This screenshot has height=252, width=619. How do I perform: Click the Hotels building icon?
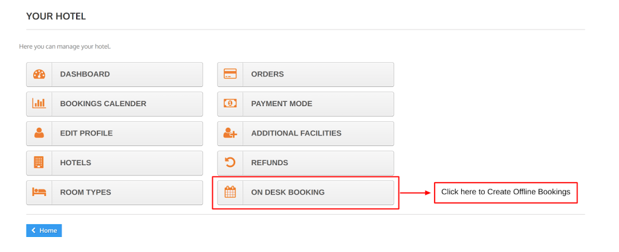(x=39, y=163)
